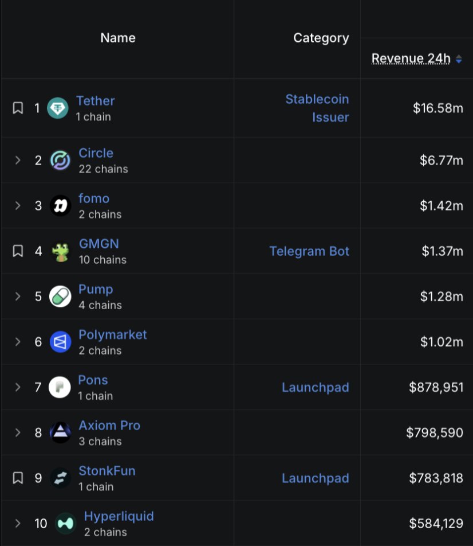This screenshot has width=473, height=546.
Task: Open the Telegram Bot category link
Action: (x=309, y=251)
